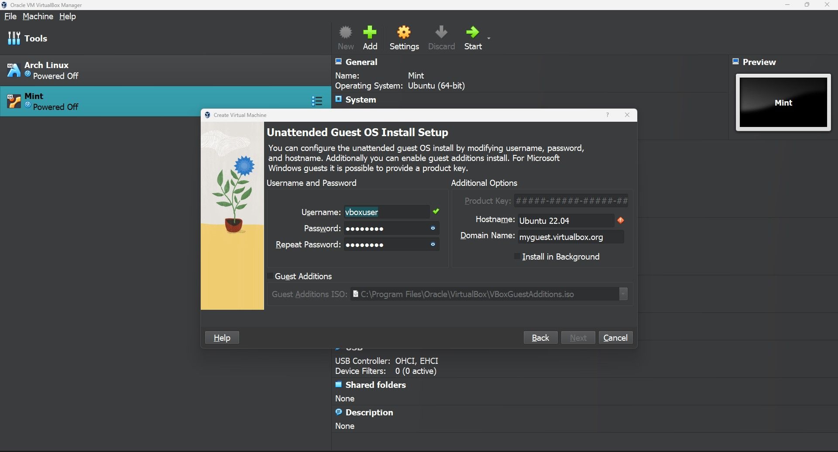Click the Repeat Password input field
Image resolution: width=838 pixels, height=452 pixels.
(386, 244)
